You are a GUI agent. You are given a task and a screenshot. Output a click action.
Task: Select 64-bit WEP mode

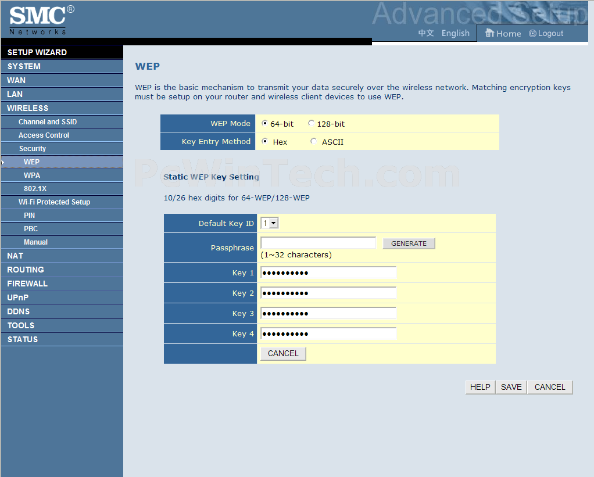tap(265, 123)
